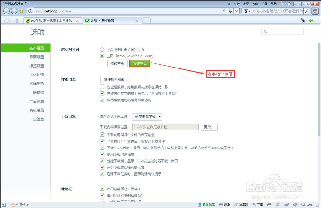Click the green 锁定主页 button
Viewport: 321px width, 208px height.
[x=140, y=63]
